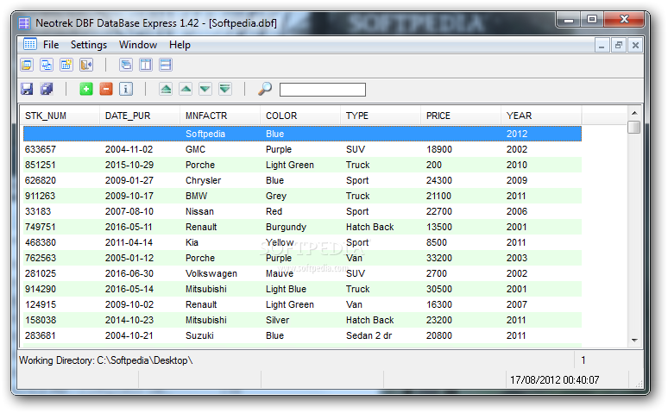Sort by the STK_NUM column header
The width and height of the screenshot is (668, 413).
[60, 116]
